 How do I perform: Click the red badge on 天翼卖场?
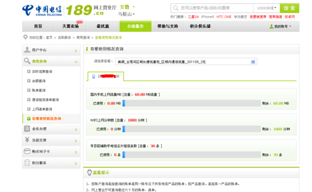click(x=80, y=22)
